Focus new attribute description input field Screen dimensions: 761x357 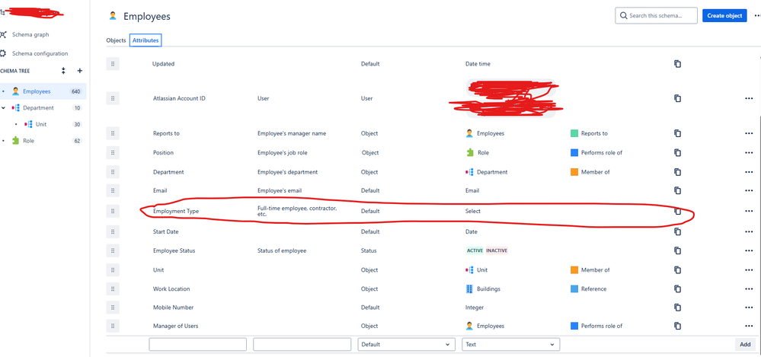(x=302, y=344)
